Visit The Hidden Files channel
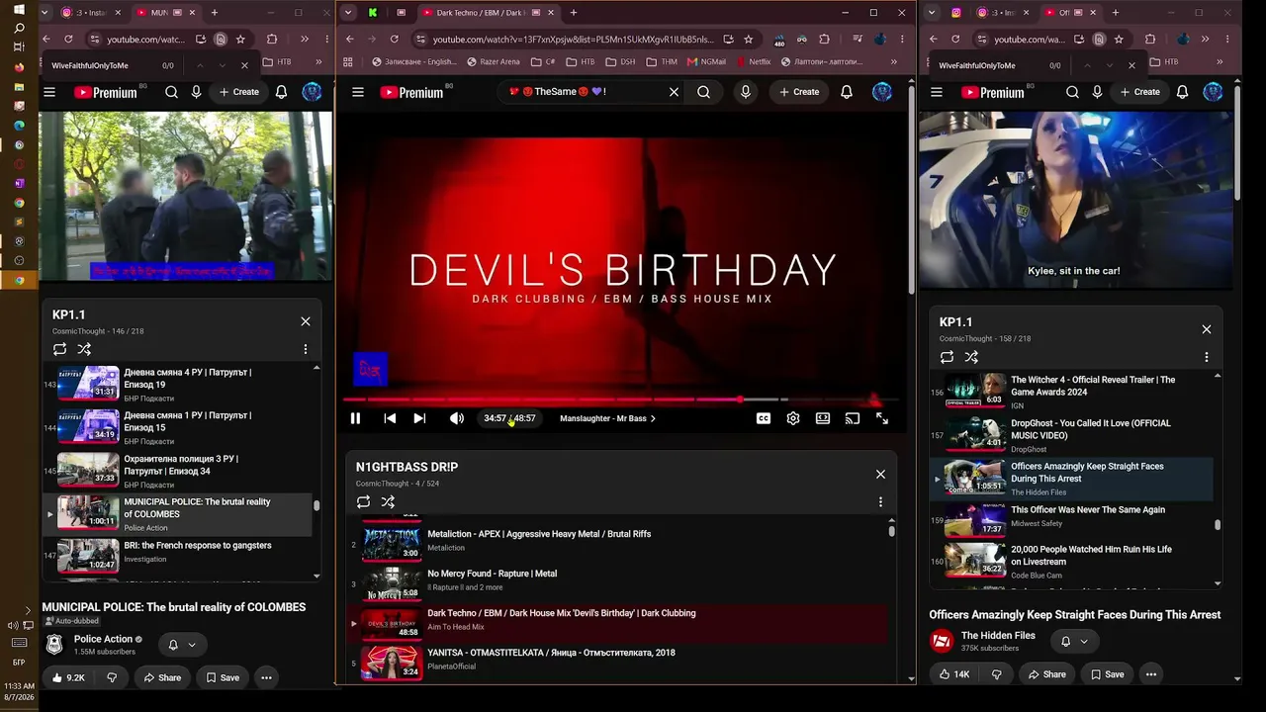The width and height of the screenshot is (1266, 712). (x=998, y=636)
